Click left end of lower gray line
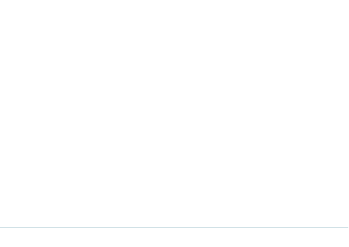 pos(196,169)
